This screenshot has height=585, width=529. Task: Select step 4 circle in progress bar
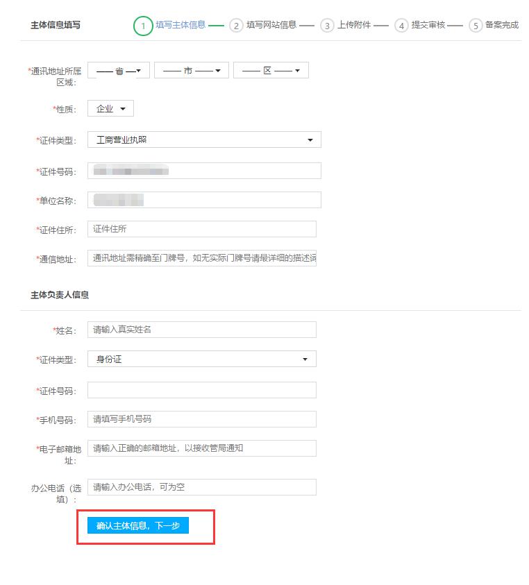401,26
